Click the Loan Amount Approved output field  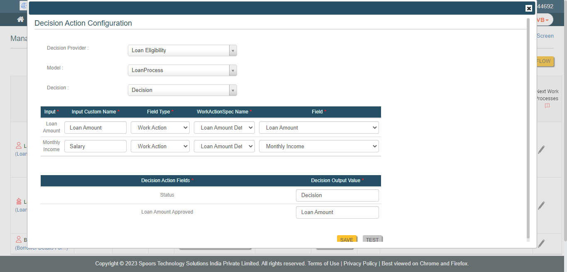click(337, 212)
